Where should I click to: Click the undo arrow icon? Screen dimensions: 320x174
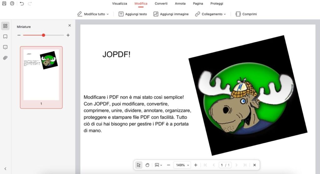point(22,3)
